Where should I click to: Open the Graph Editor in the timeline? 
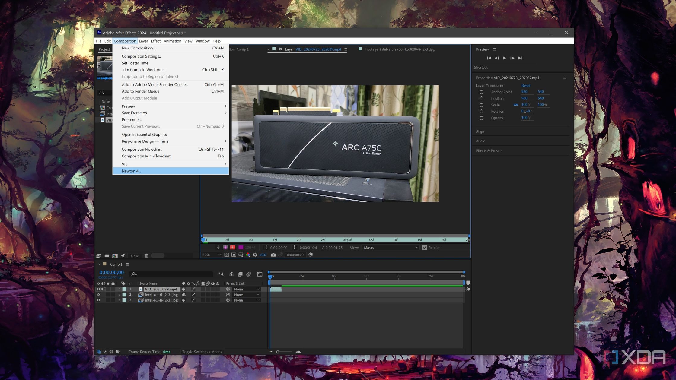click(x=260, y=274)
